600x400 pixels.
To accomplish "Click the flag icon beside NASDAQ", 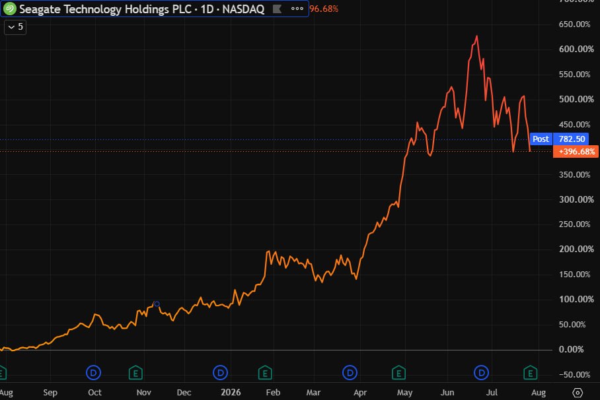I will click(x=277, y=9).
